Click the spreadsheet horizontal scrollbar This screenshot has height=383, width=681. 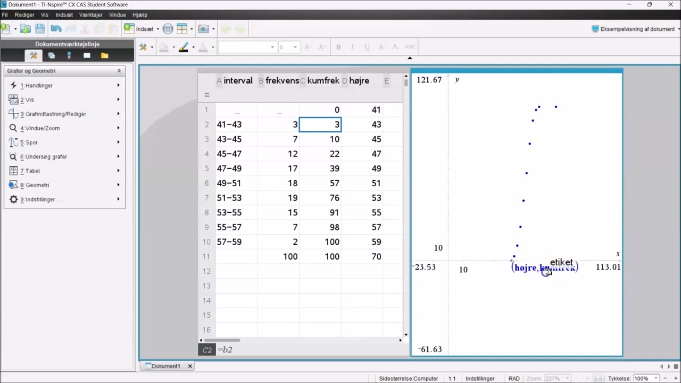(222, 340)
